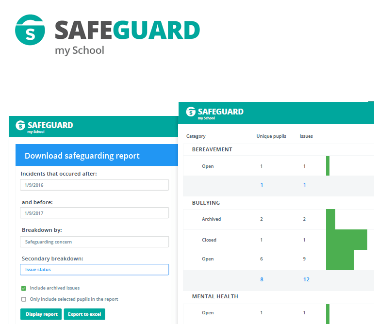Click green bar for Mental Health Open row
The width and height of the screenshot is (378, 324).
328,314
